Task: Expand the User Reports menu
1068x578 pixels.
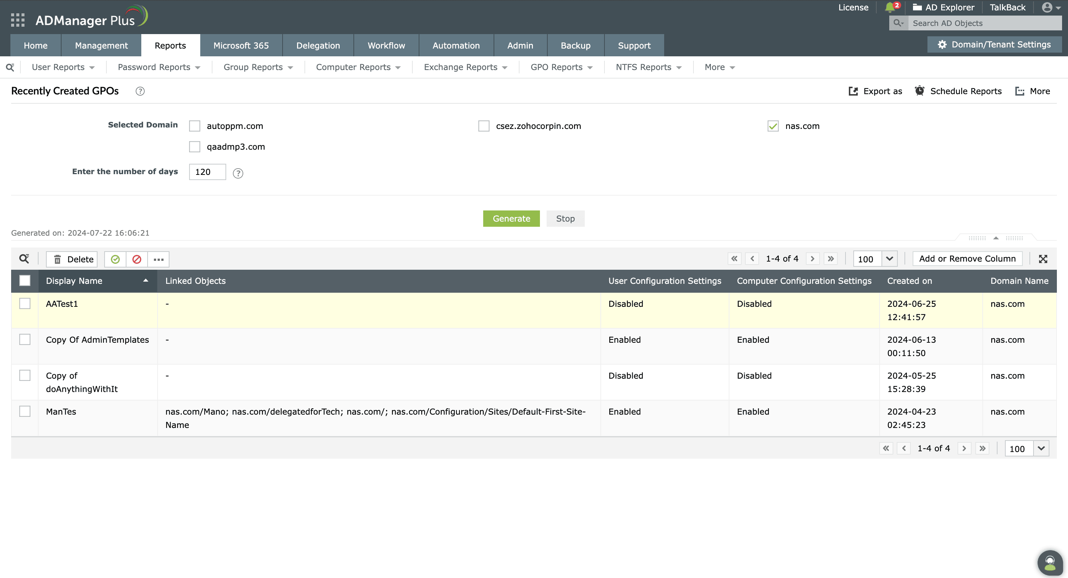Action: [x=63, y=67]
